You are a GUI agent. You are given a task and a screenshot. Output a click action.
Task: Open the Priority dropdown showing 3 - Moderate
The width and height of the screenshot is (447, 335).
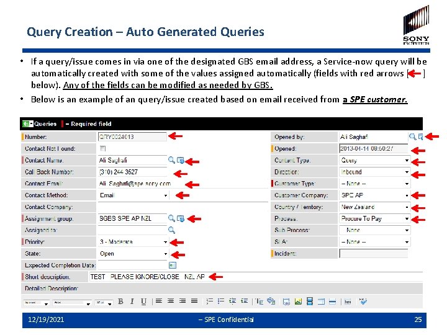tap(133, 242)
